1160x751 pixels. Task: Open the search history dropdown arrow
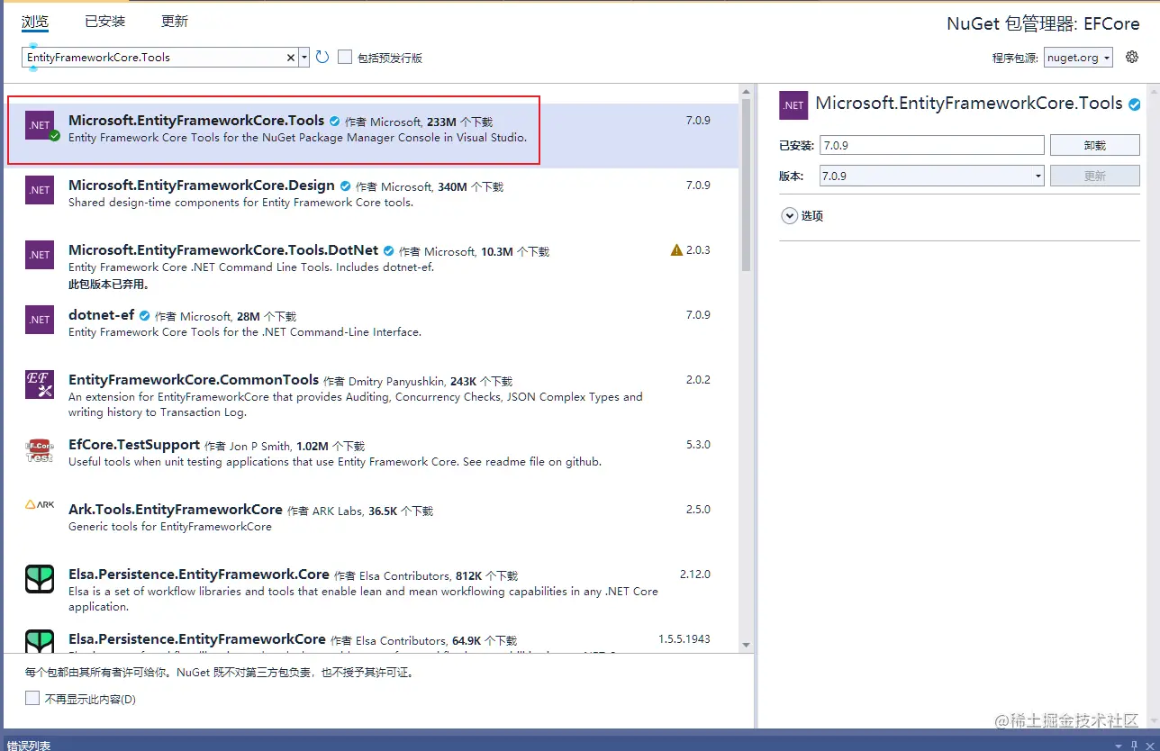point(304,58)
